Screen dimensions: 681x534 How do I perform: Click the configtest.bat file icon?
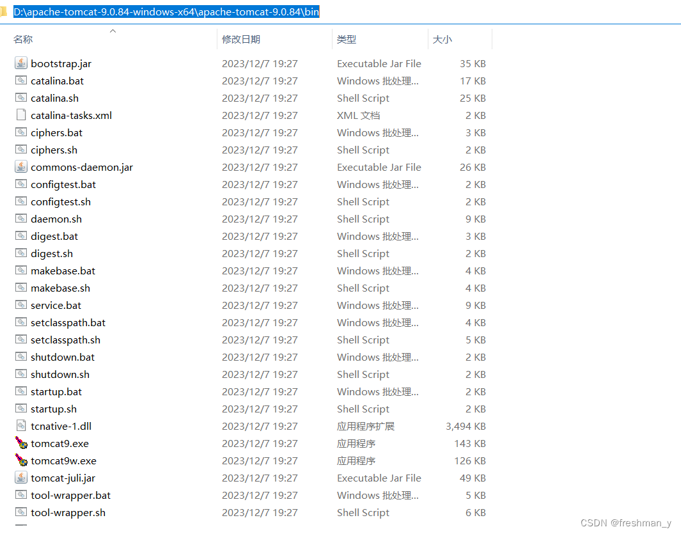click(21, 184)
